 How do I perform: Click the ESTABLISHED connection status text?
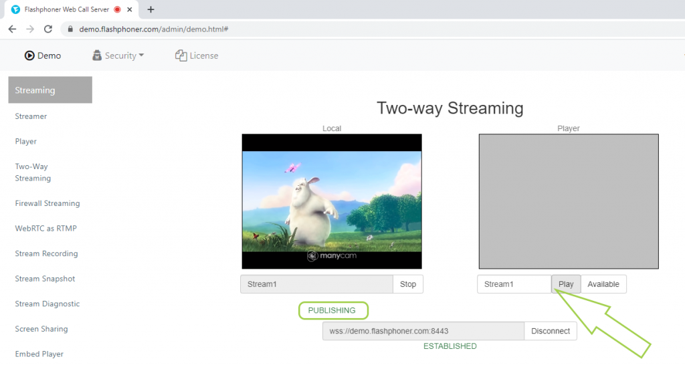point(450,346)
